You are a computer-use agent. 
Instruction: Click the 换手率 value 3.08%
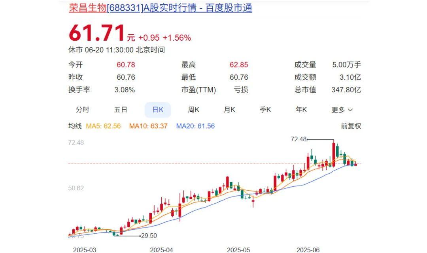125,90
